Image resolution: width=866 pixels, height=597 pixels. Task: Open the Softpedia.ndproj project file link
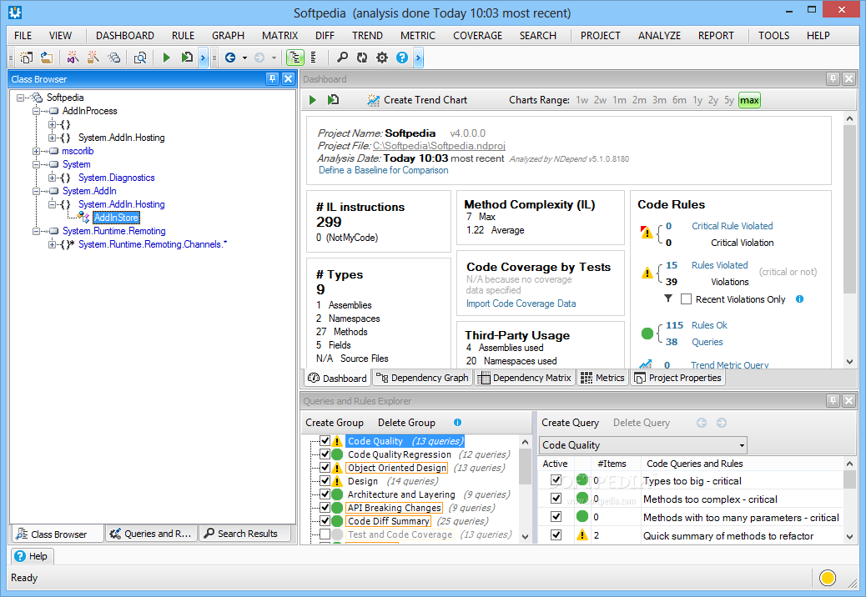(x=439, y=146)
